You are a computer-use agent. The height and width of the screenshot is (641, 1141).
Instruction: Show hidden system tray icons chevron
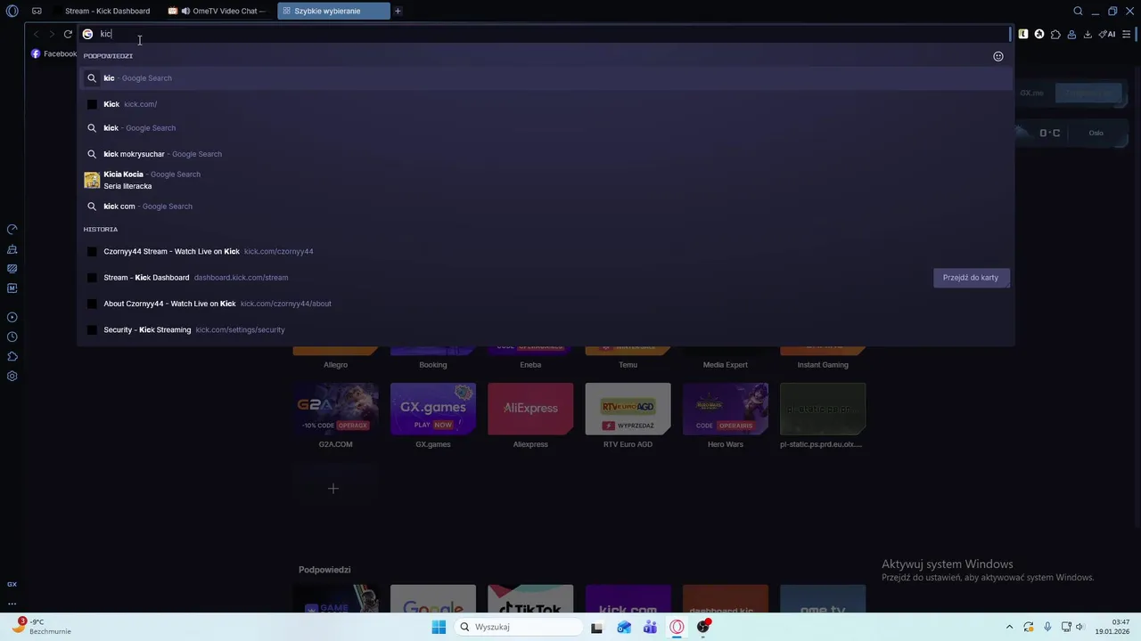point(1009,627)
